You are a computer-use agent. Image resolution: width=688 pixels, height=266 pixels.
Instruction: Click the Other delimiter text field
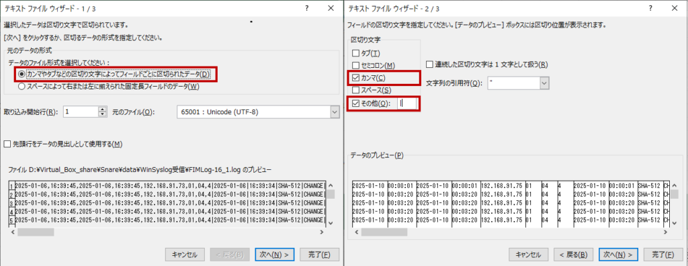coord(406,103)
